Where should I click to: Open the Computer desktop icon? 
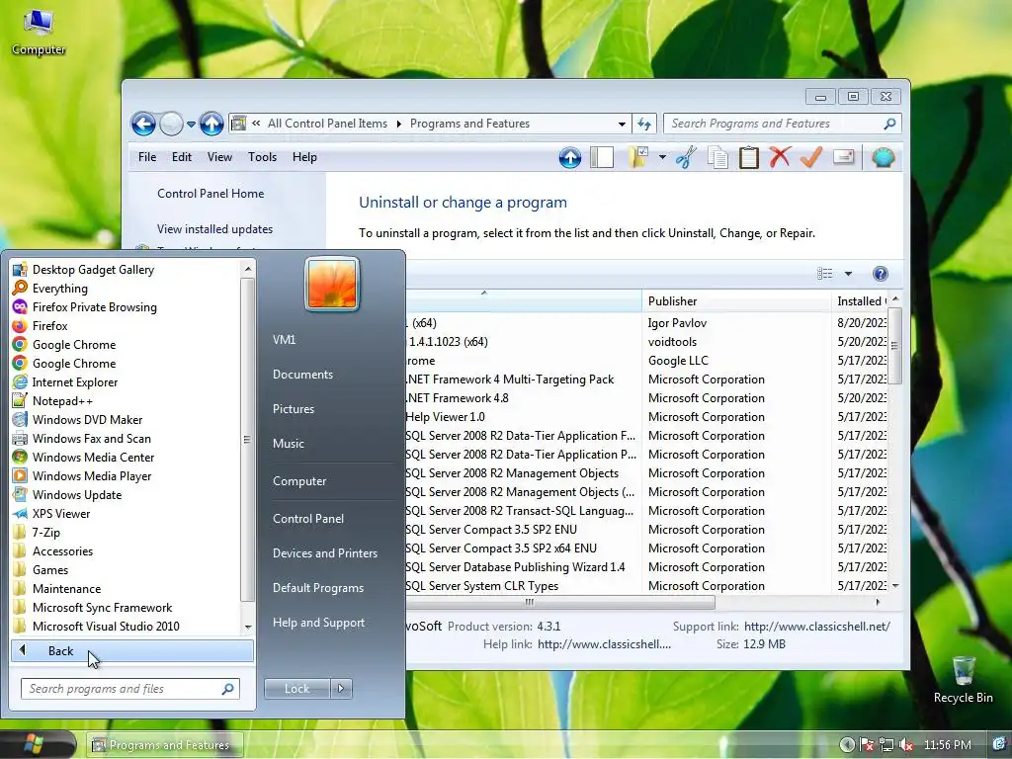pos(39,31)
